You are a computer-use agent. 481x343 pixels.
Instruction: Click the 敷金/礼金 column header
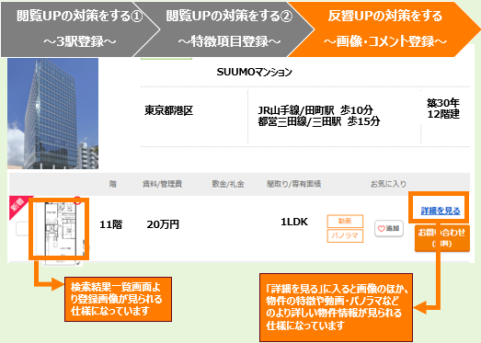(227, 184)
